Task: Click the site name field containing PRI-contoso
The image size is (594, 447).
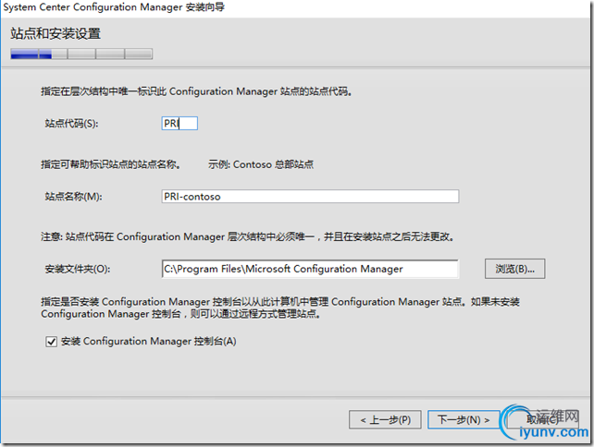Action: pyautogui.click(x=310, y=197)
